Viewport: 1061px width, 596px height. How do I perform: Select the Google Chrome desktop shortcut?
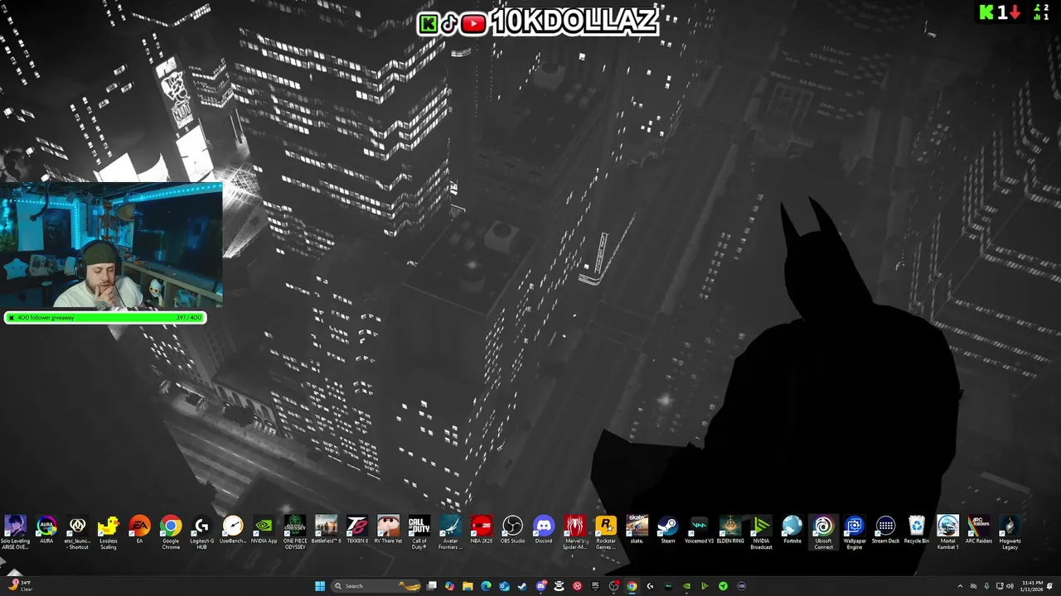pyautogui.click(x=171, y=532)
